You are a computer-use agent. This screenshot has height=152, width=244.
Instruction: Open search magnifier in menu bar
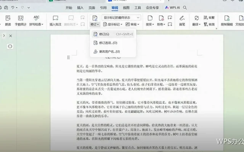[x=185, y=8]
